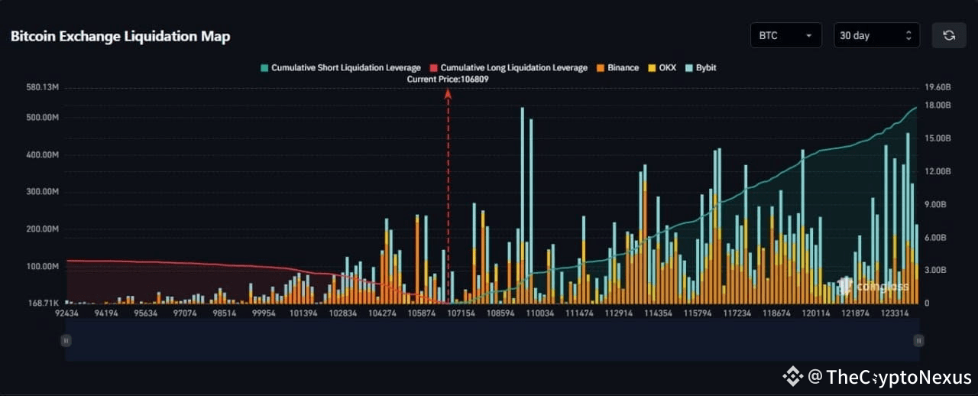
Task: Click the chart zoom range bar
Action: 492,341
